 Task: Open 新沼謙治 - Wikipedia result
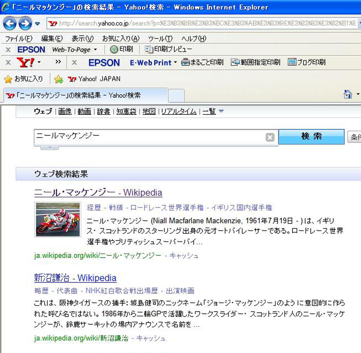(75, 278)
